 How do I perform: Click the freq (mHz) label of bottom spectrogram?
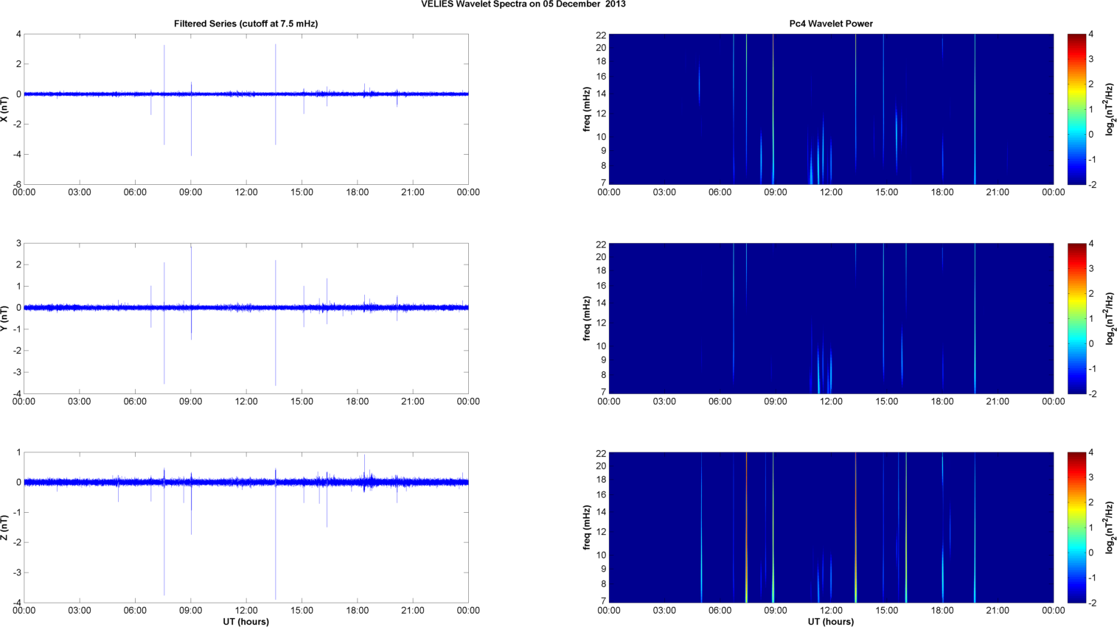tap(586, 528)
